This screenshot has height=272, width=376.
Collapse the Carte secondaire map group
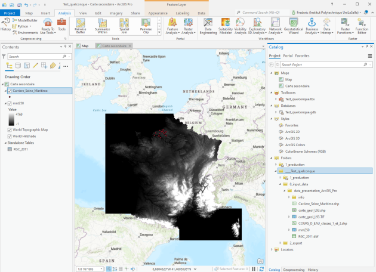2,84
